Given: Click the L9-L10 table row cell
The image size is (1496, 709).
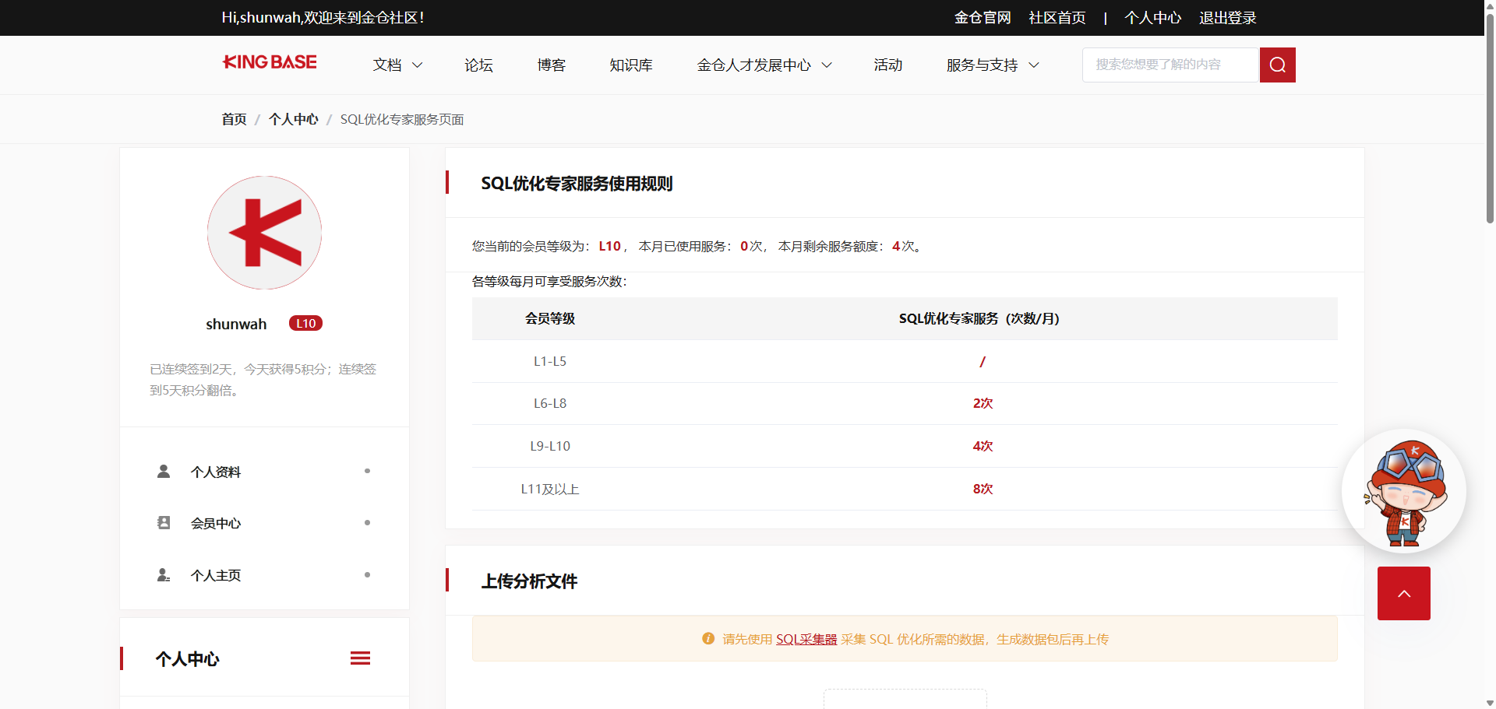Looking at the screenshot, I should pos(550,446).
